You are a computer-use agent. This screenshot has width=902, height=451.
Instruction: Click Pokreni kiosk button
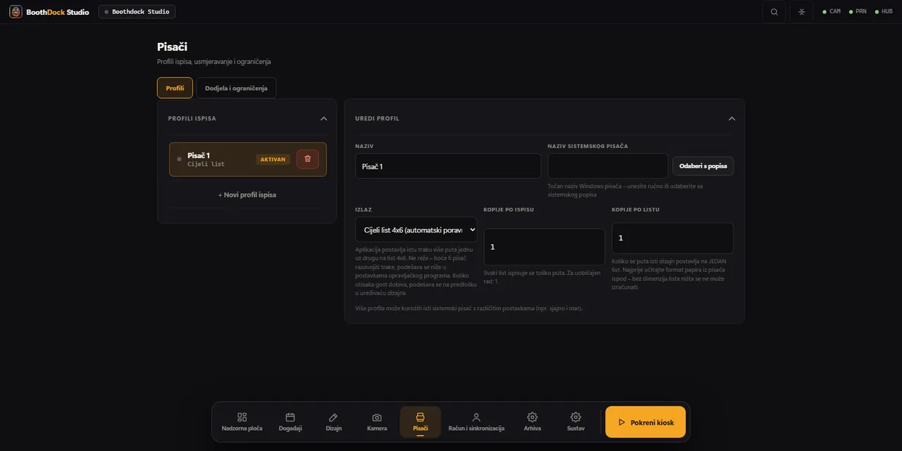645,422
